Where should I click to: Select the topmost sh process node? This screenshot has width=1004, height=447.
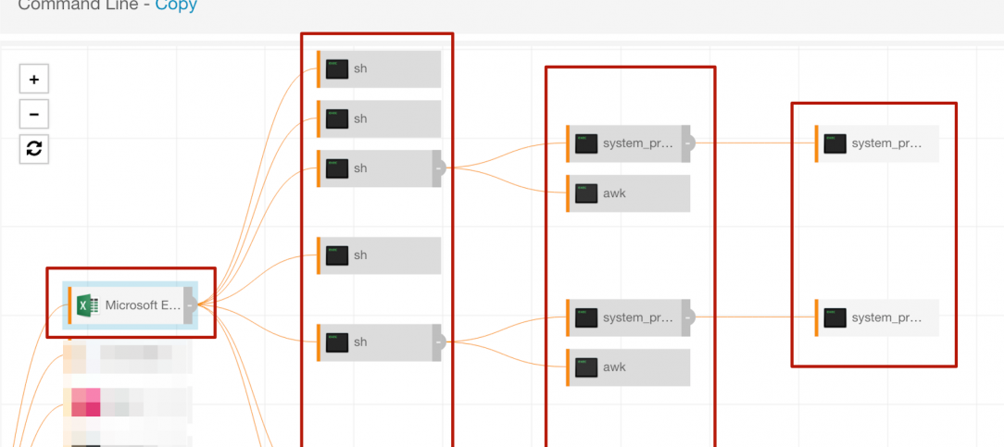tap(380, 68)
